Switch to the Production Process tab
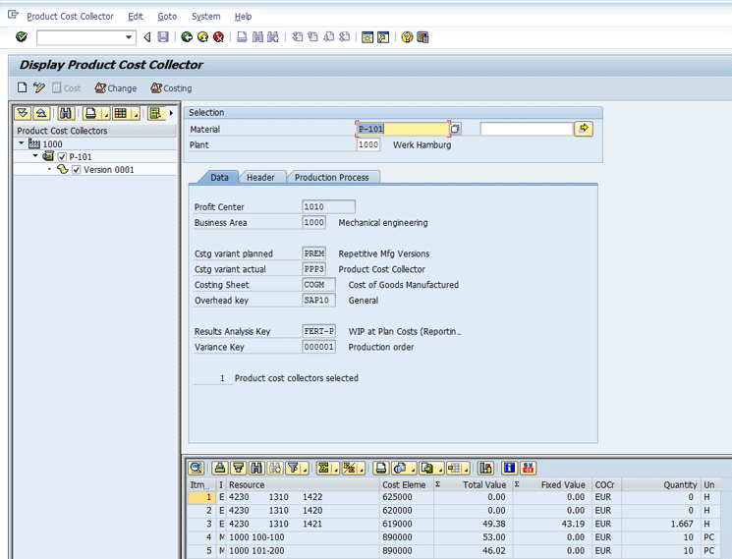 [331, 177]
